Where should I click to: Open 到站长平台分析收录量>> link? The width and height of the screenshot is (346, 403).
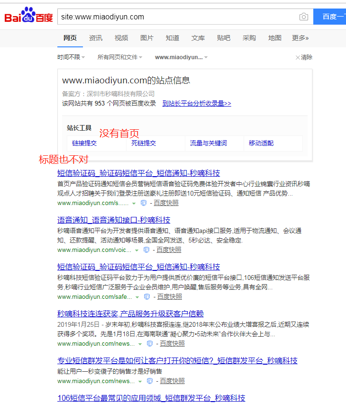pos(197,103)
